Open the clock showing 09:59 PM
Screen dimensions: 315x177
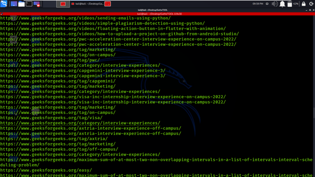[258, 4]
